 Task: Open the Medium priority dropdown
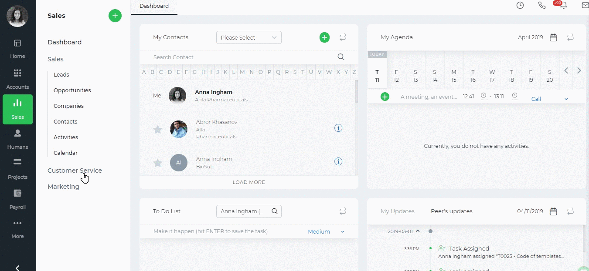(327, 232)
